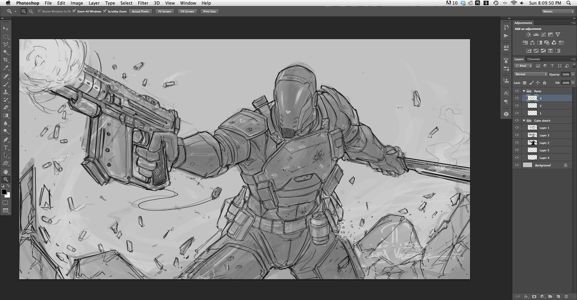The image size is (577, 300).
Task: Open the blend mode Normal dropdown
Action: click(531, 74)
